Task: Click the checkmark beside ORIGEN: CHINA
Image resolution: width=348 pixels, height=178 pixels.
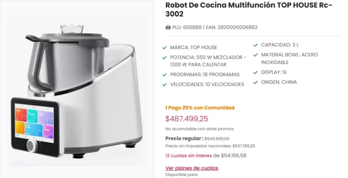Action: [255, 82]
